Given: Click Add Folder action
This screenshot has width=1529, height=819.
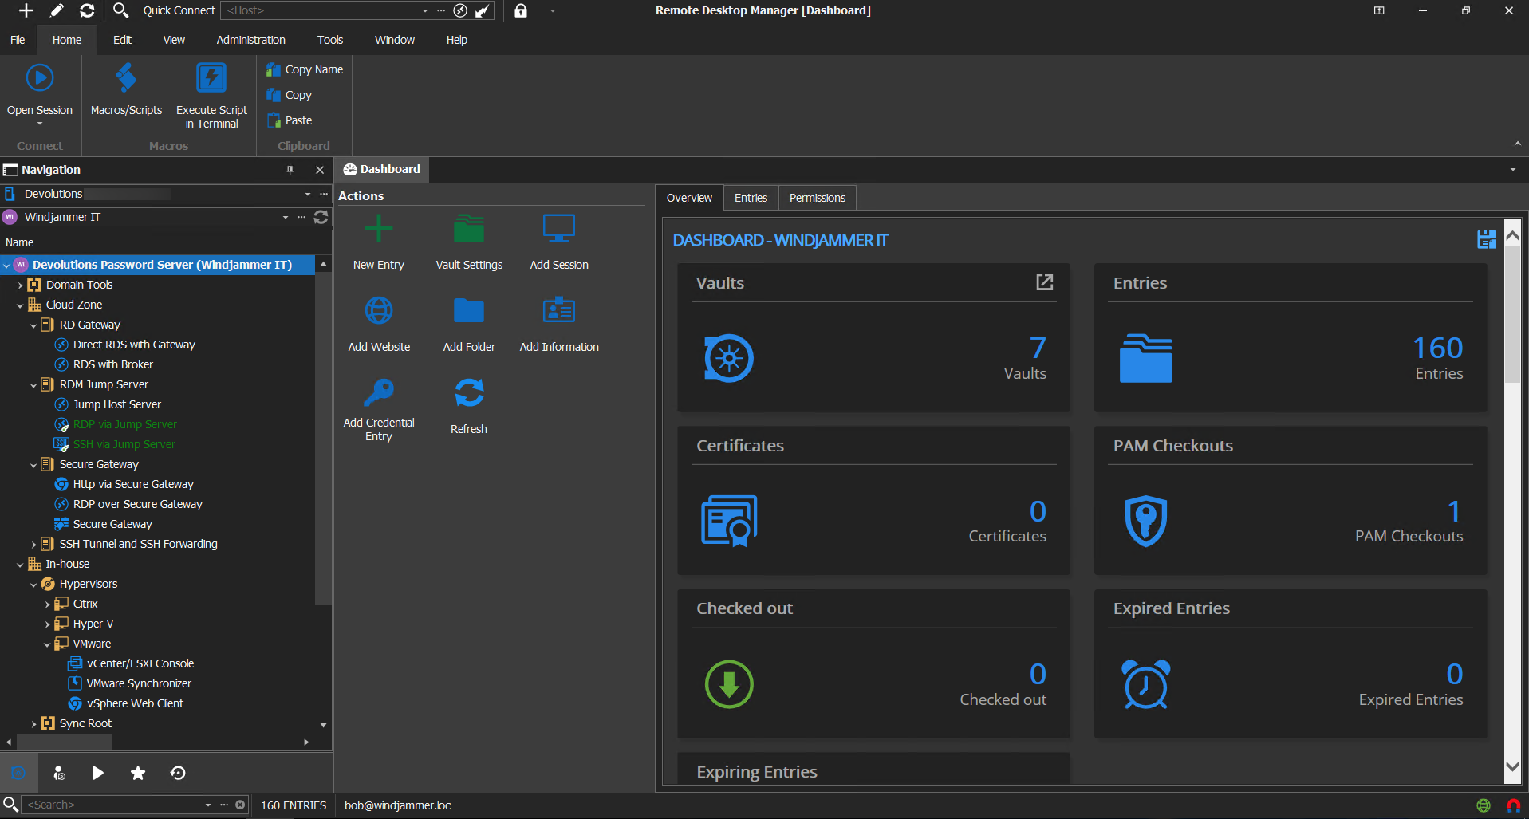Looking at the screenshot, I should coord(469,325).
